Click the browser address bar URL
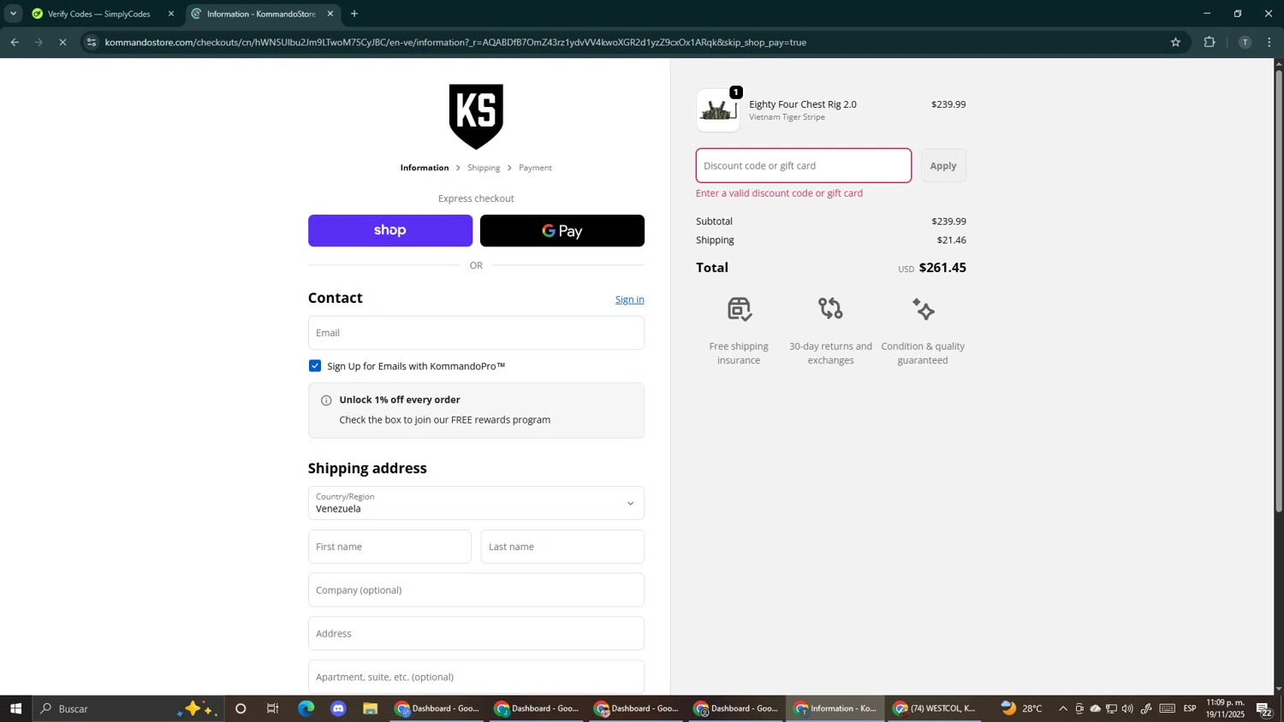This screenshot has height=722, width=1284. (455, 42)
